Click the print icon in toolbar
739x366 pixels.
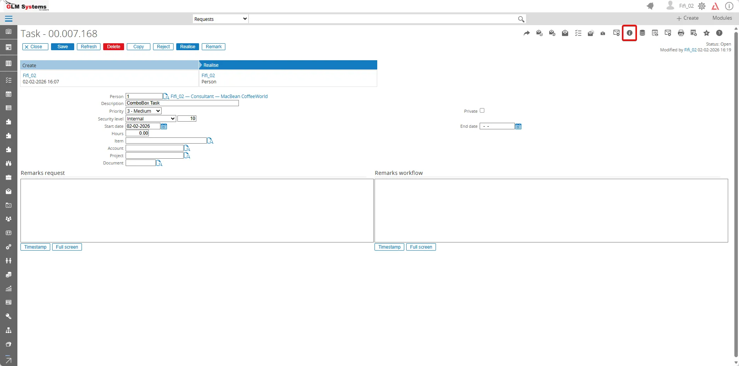[681, 33]
